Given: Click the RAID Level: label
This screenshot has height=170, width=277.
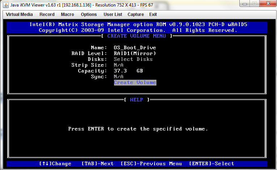Looking at the screenshot, I should [89, 53].
